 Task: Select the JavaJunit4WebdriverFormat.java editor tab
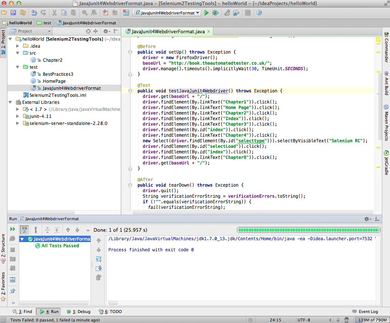pyautogui.click(x=166, y=31)
